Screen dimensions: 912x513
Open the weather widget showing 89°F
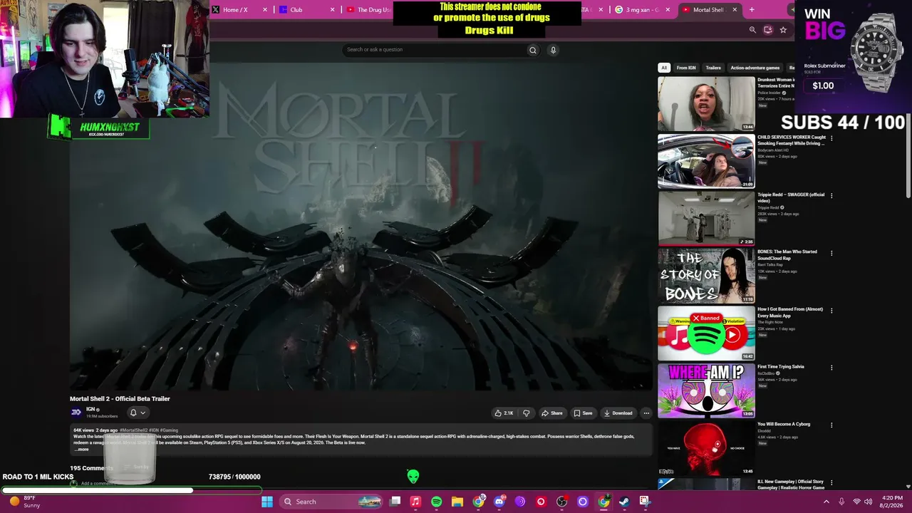(25, 502)
